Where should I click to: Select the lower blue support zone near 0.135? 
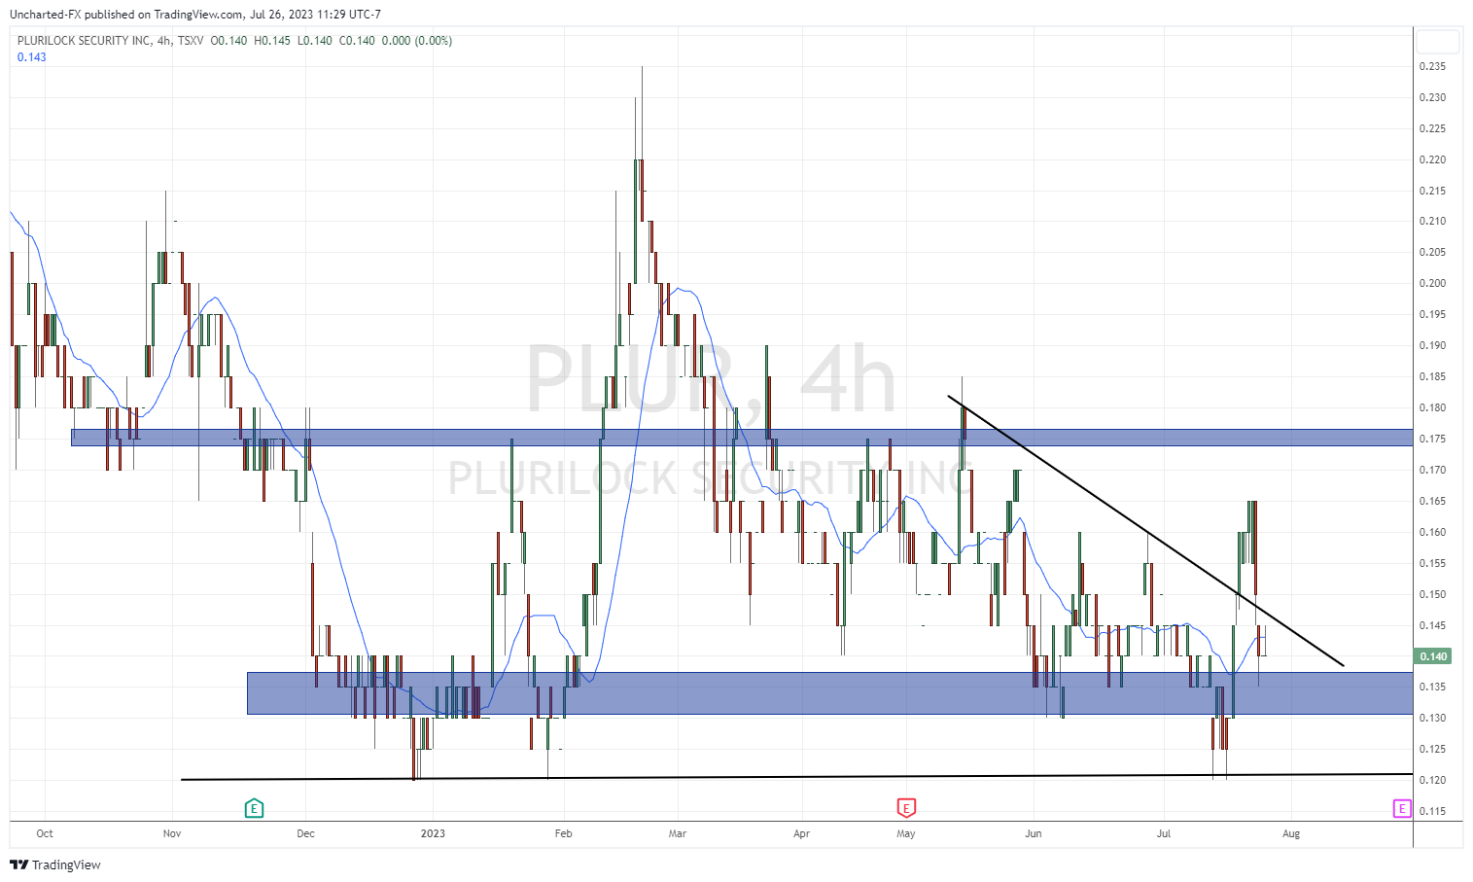829,693
